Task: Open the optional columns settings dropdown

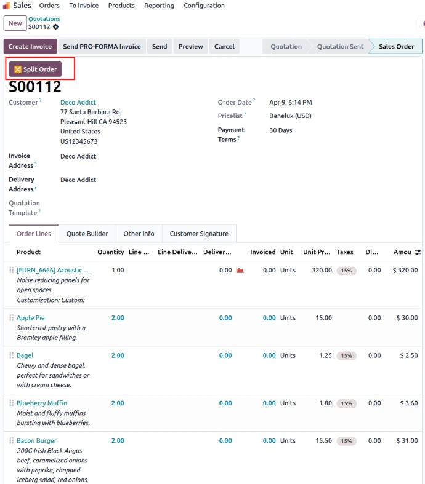Action: [x=418, y=252]
